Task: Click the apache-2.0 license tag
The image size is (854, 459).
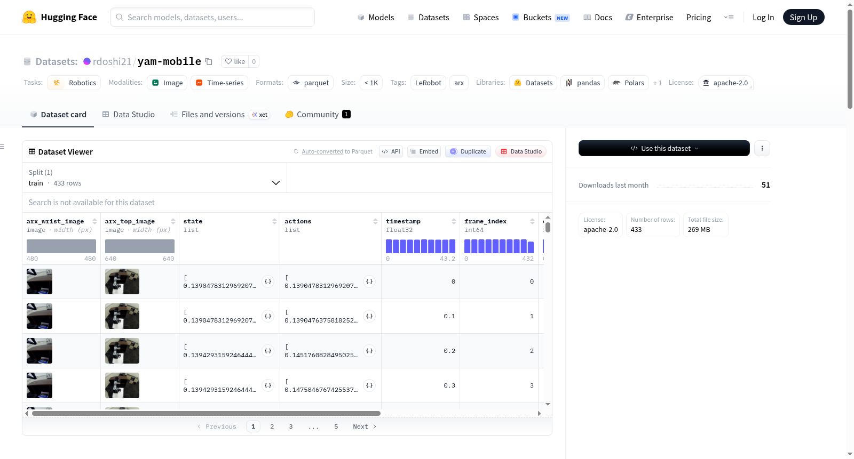Action: point(725,83)
